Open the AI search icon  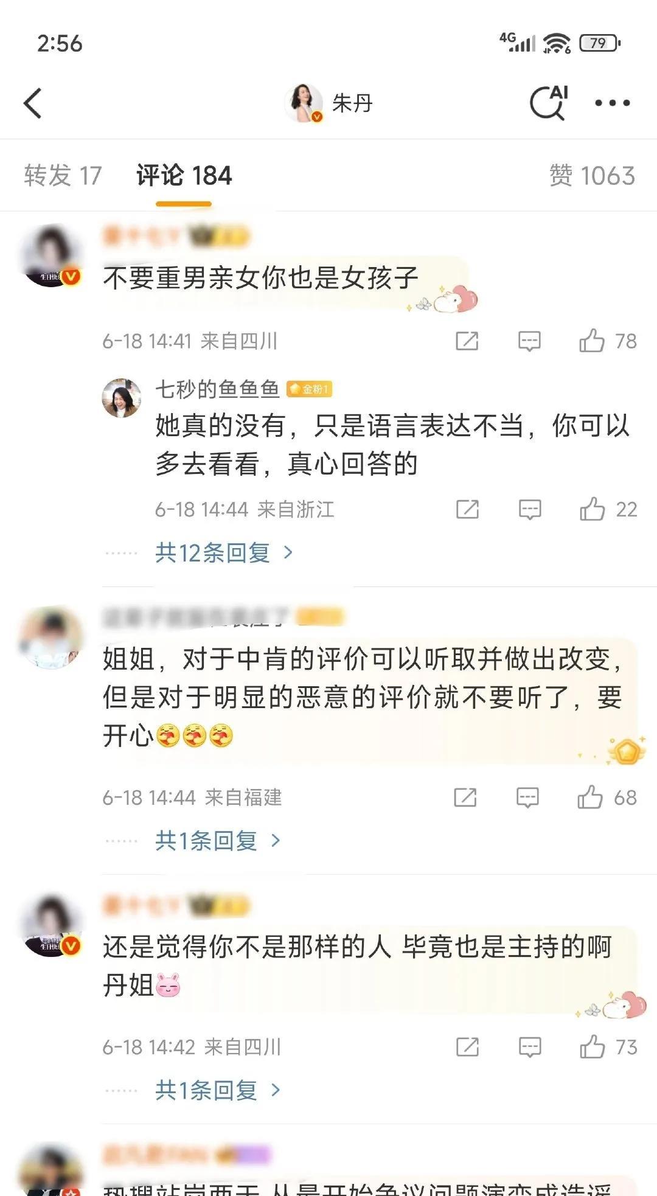pos(549,102)
